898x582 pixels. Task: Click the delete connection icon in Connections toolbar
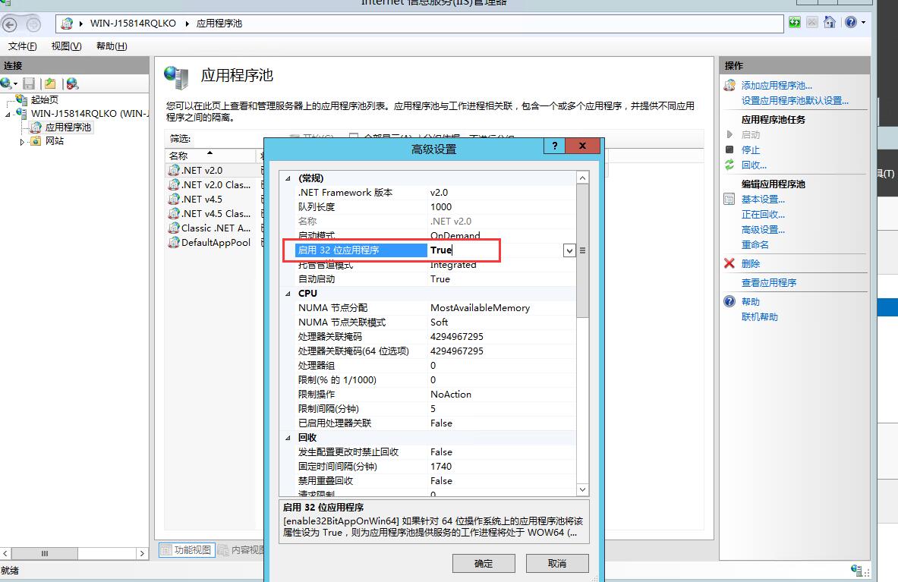click(x=72, y=83)
